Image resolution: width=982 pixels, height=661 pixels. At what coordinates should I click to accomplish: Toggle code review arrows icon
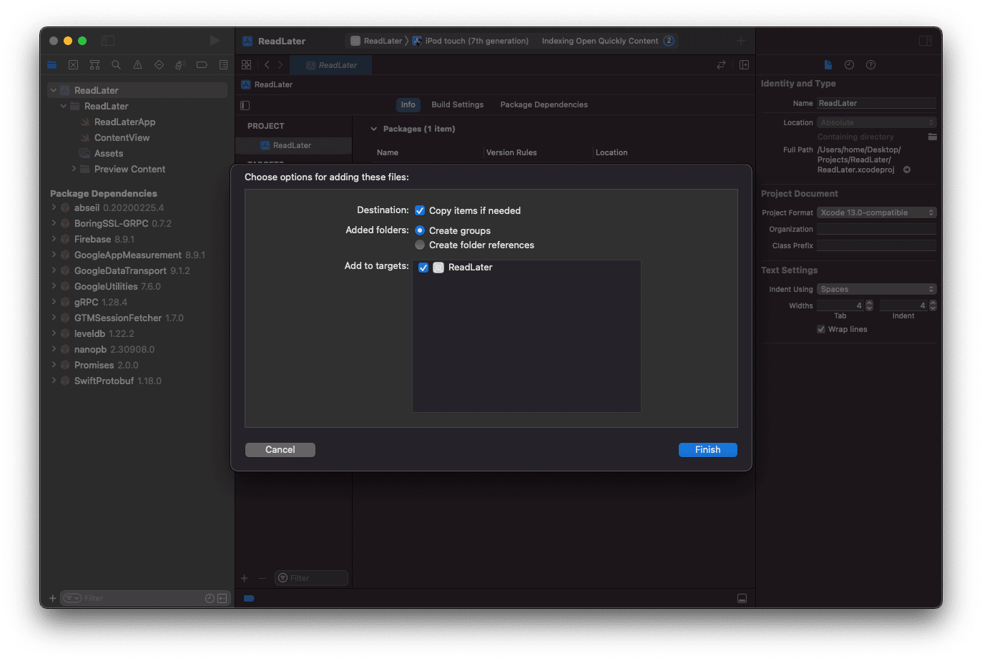(x=721, y=65)
